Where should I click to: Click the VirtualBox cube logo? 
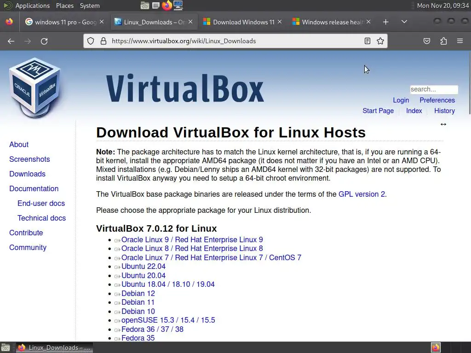[35, 88]
